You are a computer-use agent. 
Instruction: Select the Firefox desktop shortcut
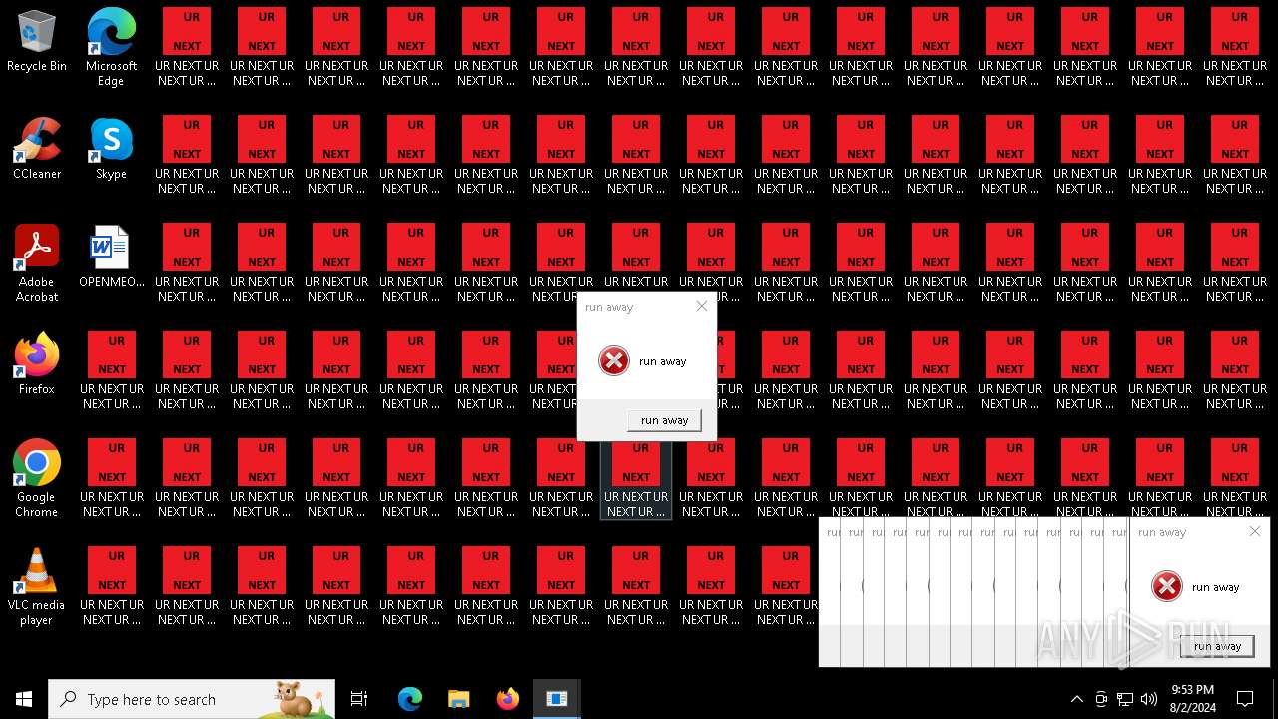36,363
